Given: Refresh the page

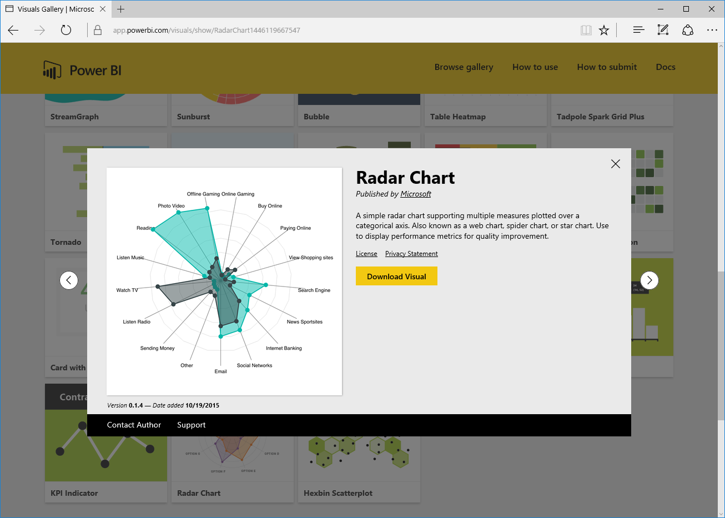Looking at the screenshot, I should tap(66, 30).
